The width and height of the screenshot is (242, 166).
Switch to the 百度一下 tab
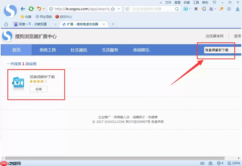coord(33,24)
